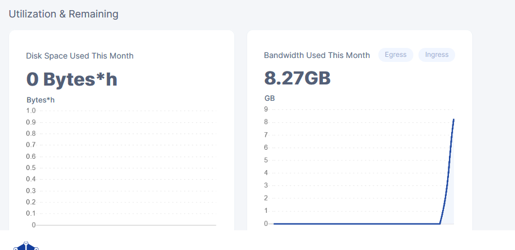515x250 pixels.
Task: Click the 8.27GB bandwidth total
Action: (x=297, y=78)
